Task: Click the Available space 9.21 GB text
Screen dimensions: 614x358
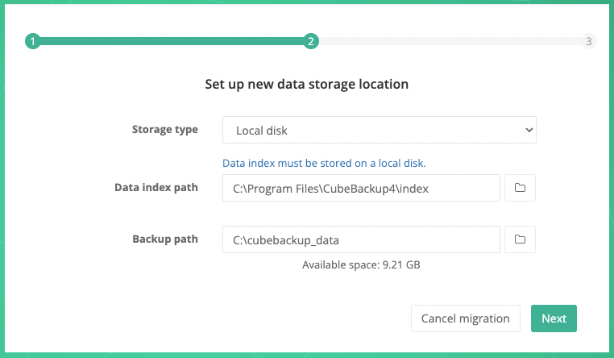Action: pos(361,264)
